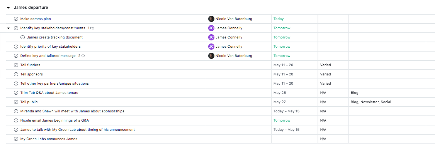This screenshot has height=147, width=435.
Task: Click Nicole Van Batenburg avatar on Make comms plan
Action: pyautogui.click(x=211, y=19)
